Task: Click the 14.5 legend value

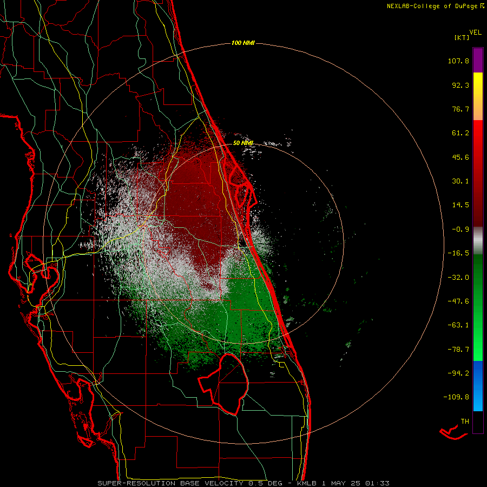Action: point(460,205)
